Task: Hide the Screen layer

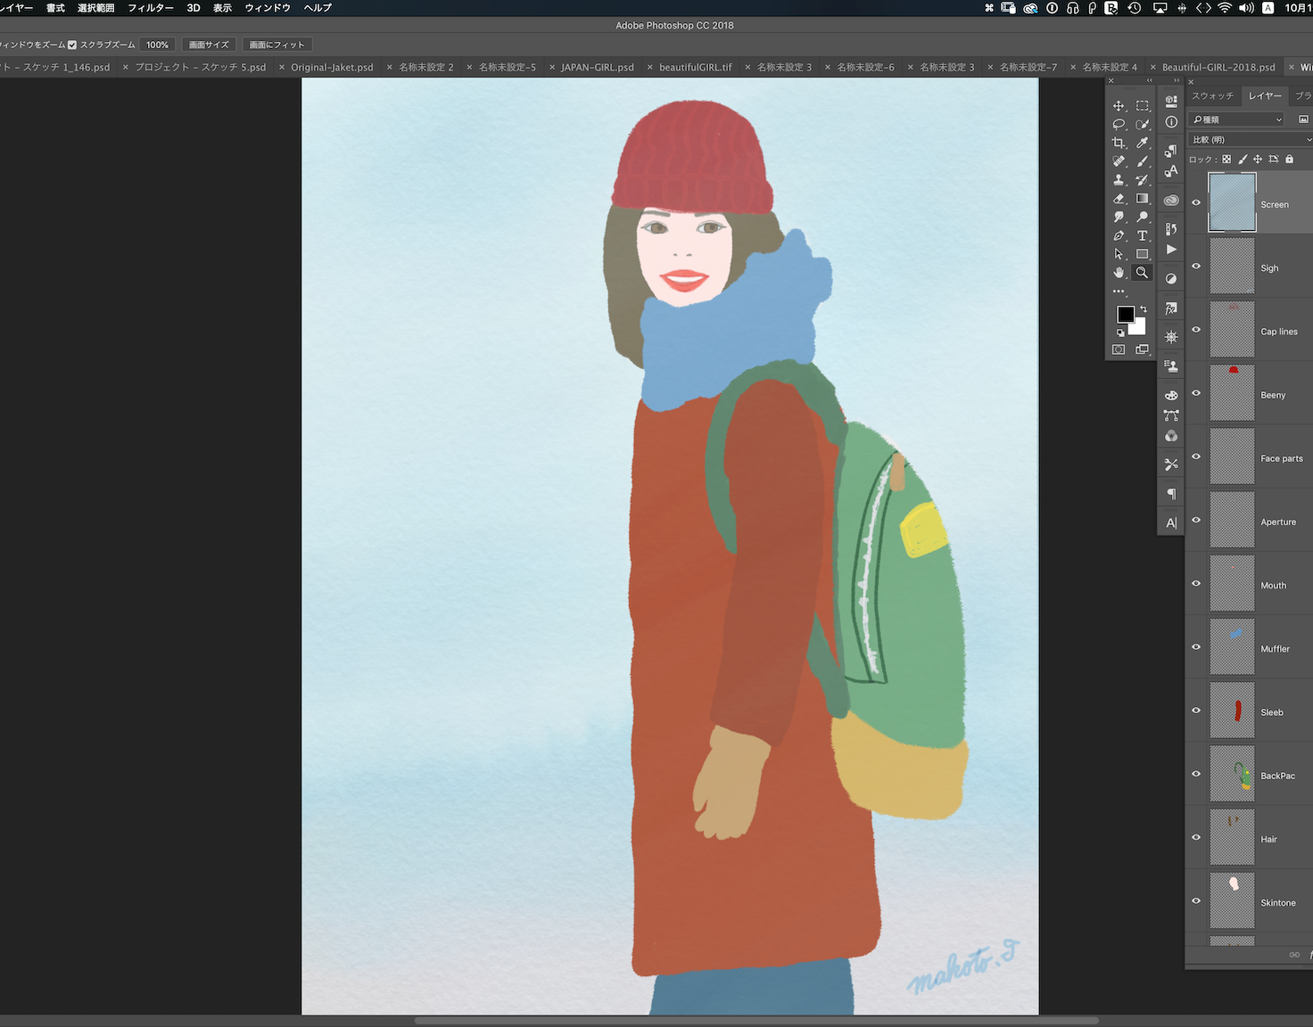Action: point(1196,203)
